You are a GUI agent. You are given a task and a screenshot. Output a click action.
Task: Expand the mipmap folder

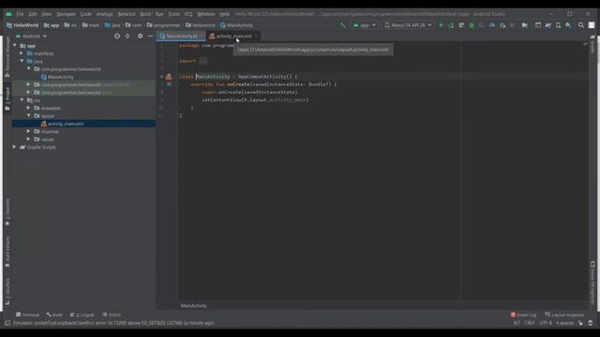pos(29,131)
